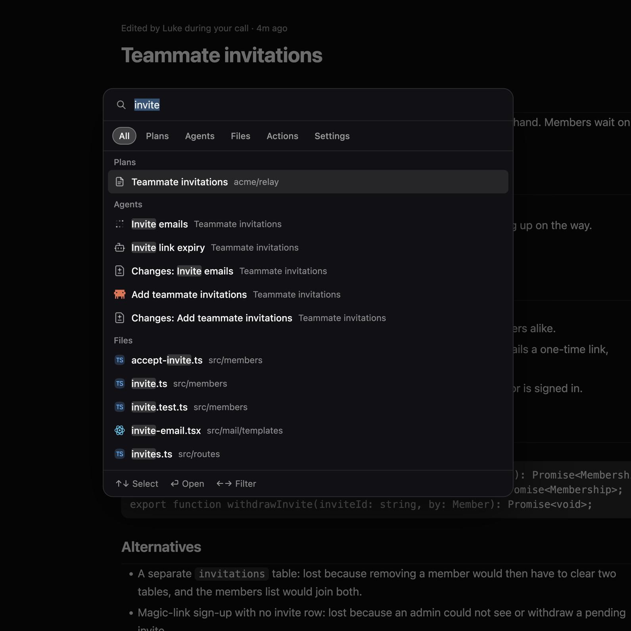Click the TS icon beside accept-invite.ts
This screenshot has height=631, width=631.
coord(119,360)
